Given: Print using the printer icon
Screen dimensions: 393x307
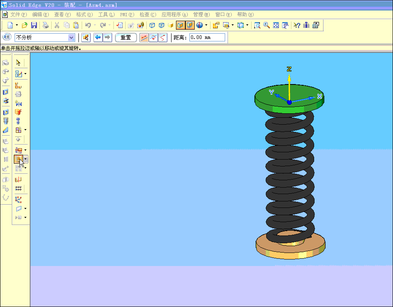Looking at the screenshot, I should pos(46,25).
